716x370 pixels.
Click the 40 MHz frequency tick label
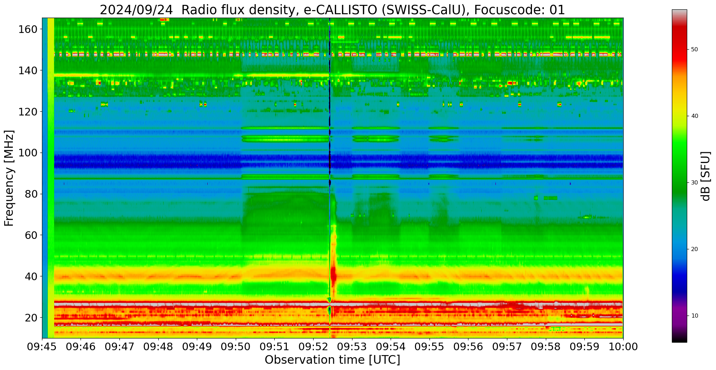click(x=31, y=276)
